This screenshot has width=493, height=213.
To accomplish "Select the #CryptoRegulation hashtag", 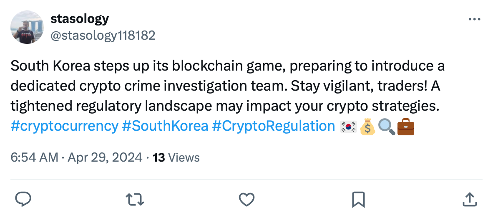I will pos(274,126).
